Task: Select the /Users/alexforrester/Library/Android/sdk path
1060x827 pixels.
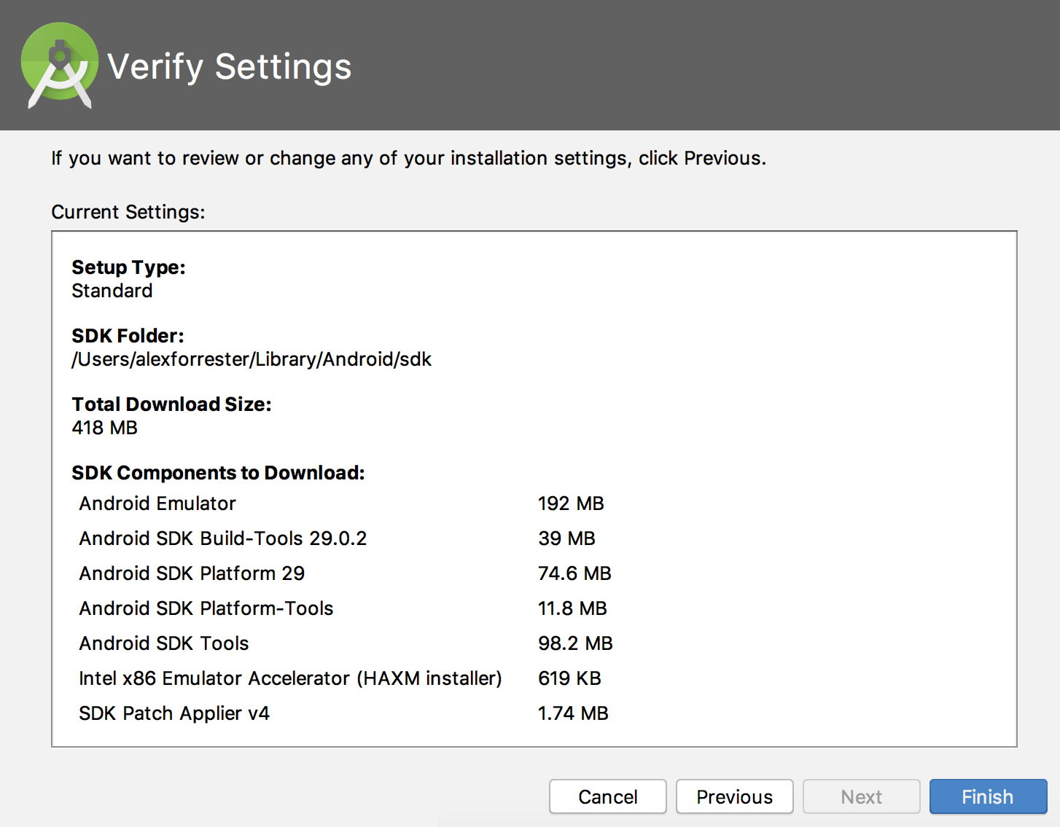Action: (252, 359)
